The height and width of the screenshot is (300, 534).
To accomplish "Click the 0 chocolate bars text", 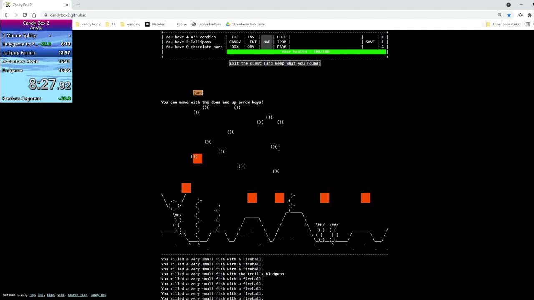I will pos(194,47).
